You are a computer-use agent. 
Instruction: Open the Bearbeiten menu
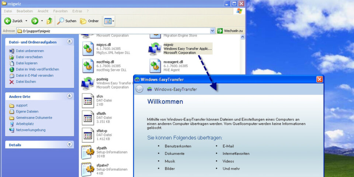[25, 11]
